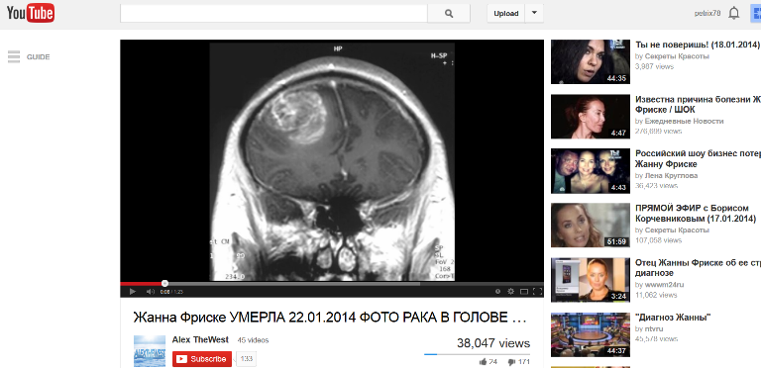The height and width of the screenshot is (368, 761).
Task: Open video settings gear
Action: [510, 292]
